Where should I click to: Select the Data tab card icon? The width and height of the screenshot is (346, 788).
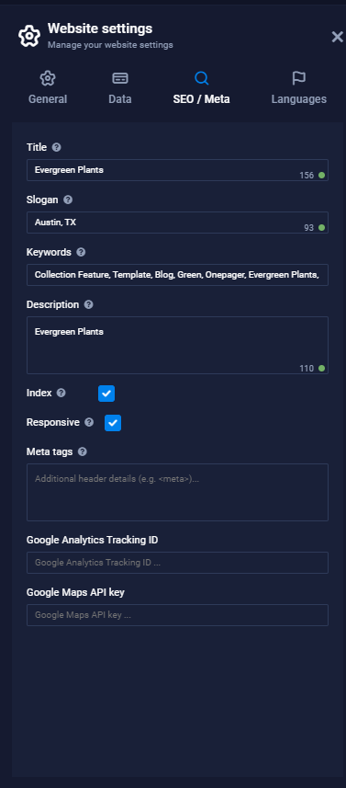(x=120, y=78)
